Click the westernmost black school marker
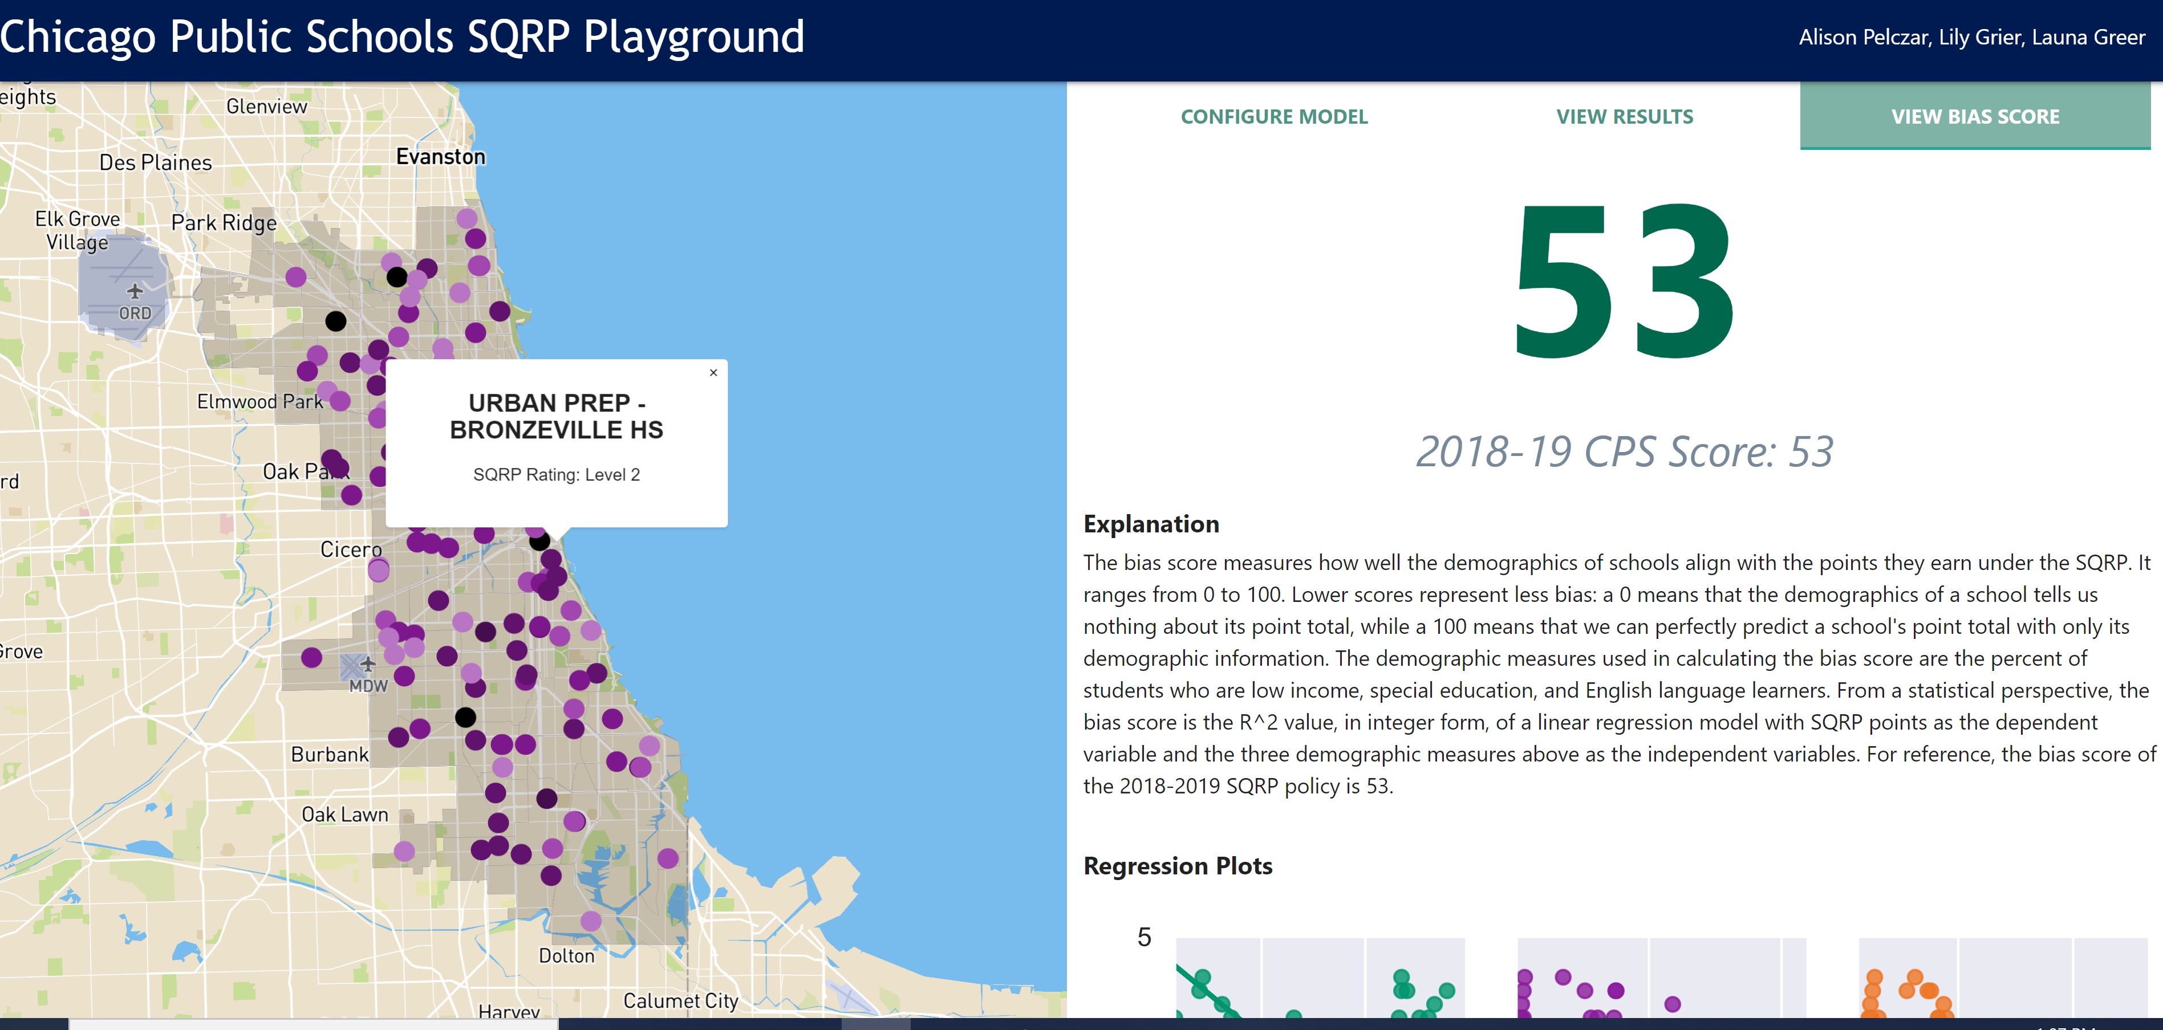This screenshot has width=2163, height=1030. 335,321
